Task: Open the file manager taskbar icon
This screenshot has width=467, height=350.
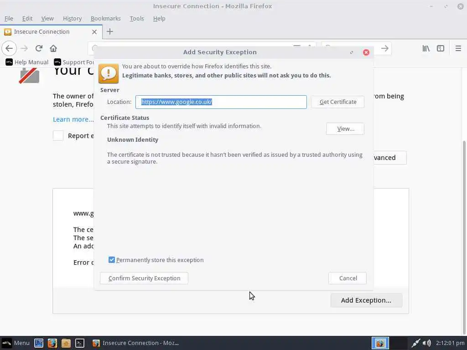Action: click(x=66, y=343)
